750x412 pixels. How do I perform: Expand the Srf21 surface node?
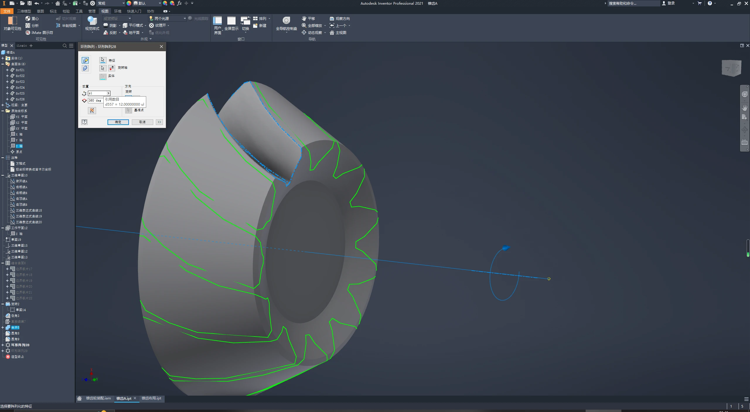pos(7,70)
